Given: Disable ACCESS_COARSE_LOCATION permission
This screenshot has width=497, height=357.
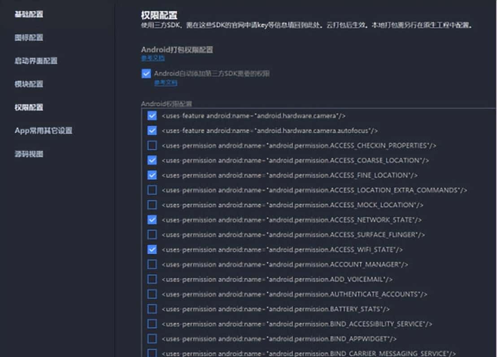Looking at the screenshot, I should click(x=152, y=160).
